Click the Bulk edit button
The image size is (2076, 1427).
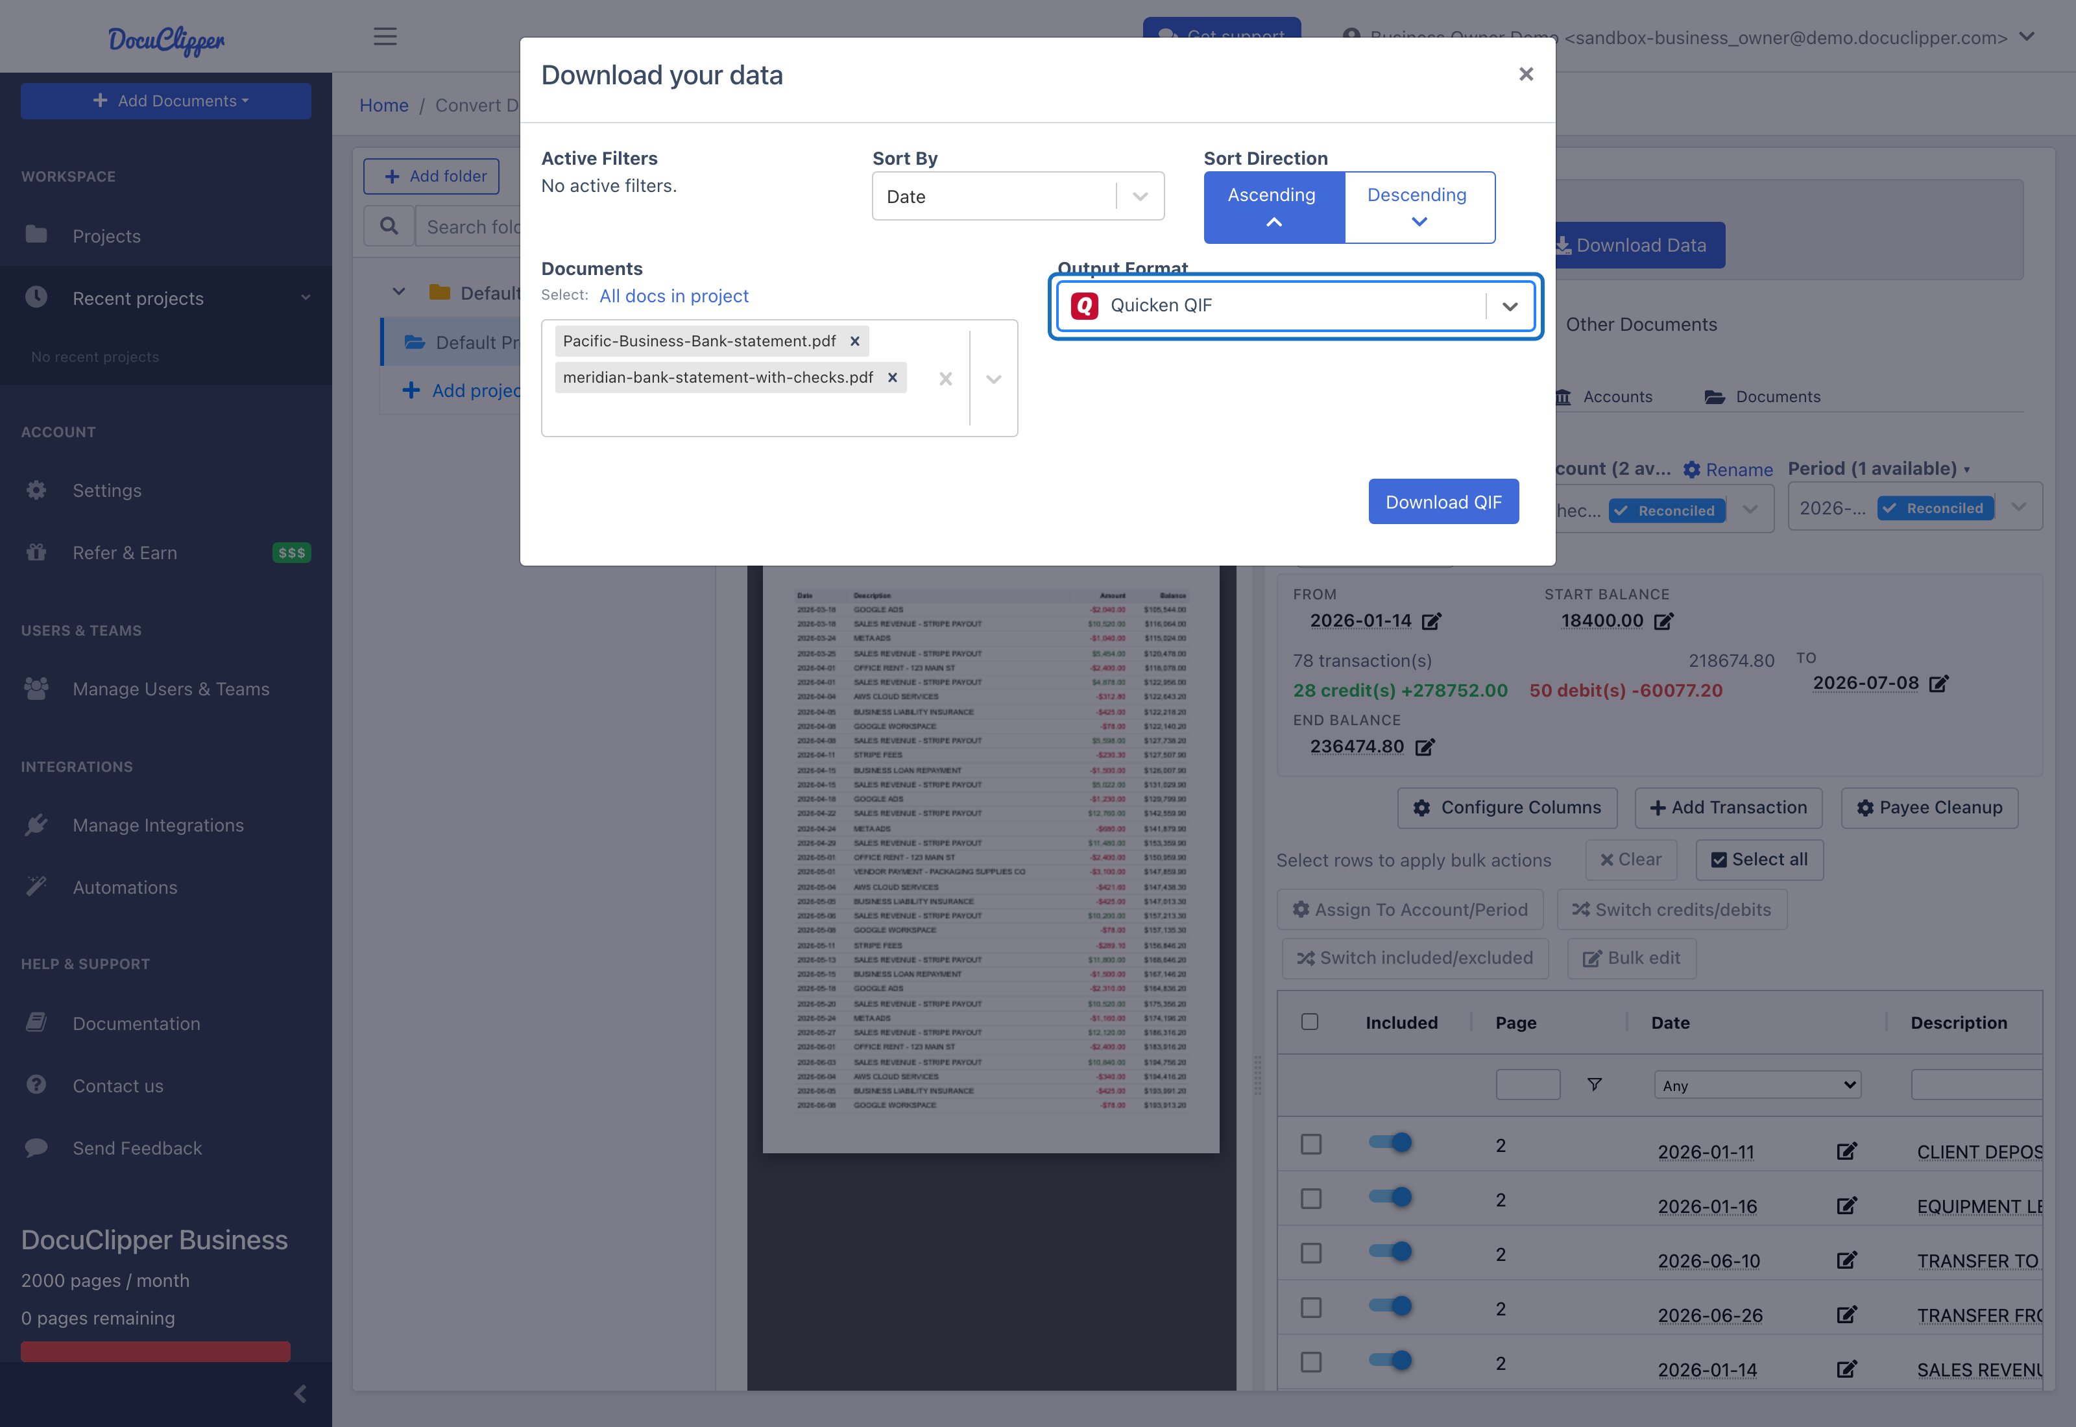point(1631,957)
